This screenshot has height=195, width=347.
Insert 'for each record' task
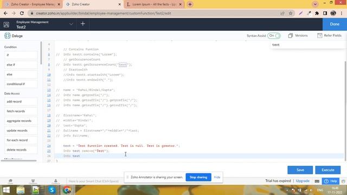[x=21, y=140]
